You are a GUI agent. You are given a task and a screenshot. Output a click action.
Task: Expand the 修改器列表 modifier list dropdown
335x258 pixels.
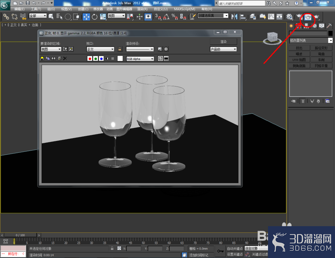[311, 41]
